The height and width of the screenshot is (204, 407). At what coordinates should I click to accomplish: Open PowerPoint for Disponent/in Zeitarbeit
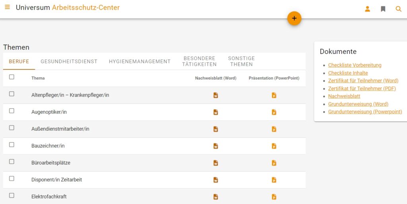(274, 180)
